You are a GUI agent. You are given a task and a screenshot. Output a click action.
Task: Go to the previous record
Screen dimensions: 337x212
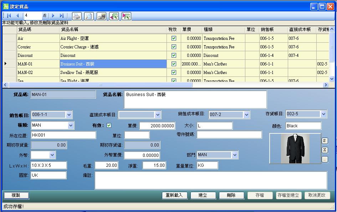[17, 16]
